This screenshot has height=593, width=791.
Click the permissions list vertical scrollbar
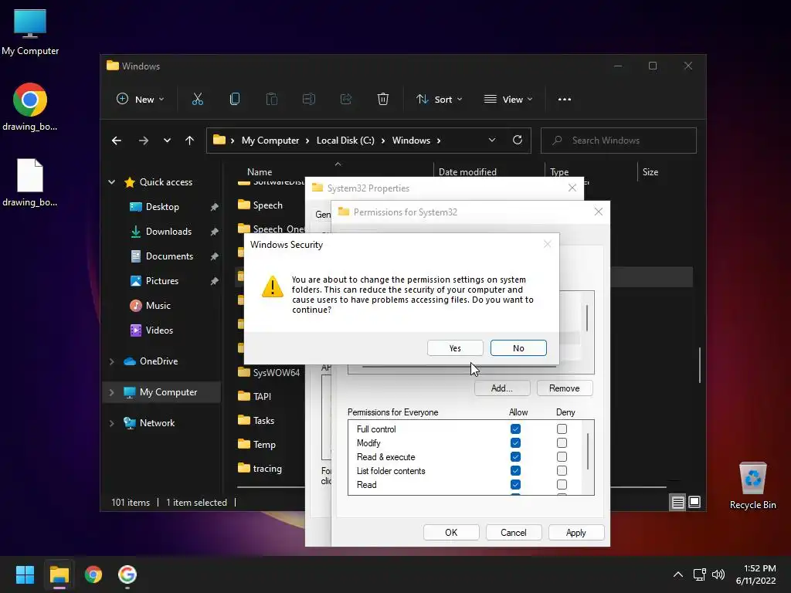point(588,451)
